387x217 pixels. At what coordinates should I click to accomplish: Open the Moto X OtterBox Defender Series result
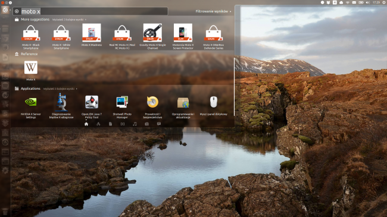pyautogui.click(x=214, y=36)
